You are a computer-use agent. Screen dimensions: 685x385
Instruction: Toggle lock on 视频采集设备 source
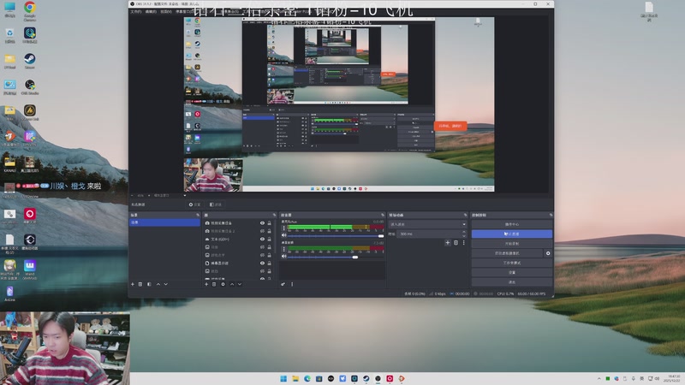(269, 223)
